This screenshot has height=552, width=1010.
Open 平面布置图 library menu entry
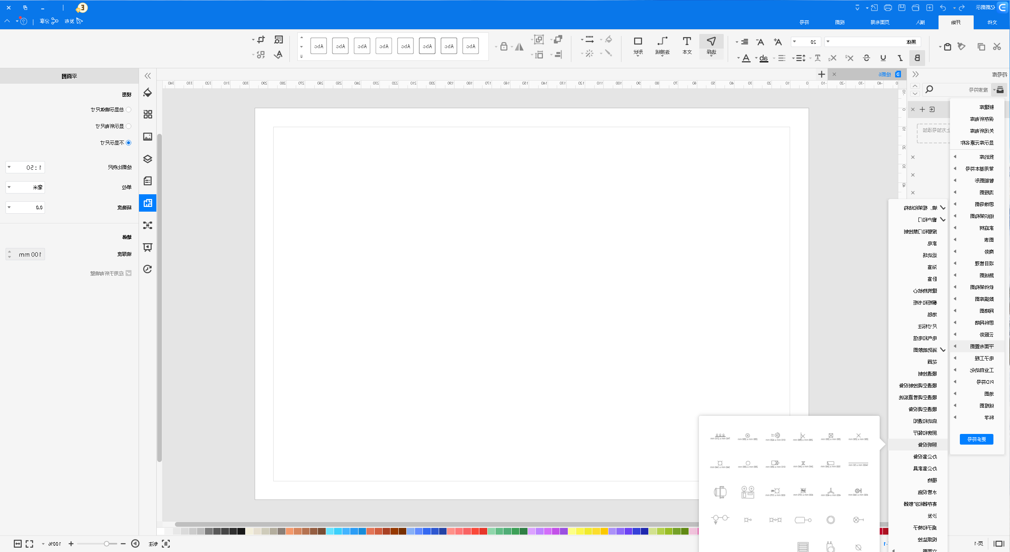point(977,346)
